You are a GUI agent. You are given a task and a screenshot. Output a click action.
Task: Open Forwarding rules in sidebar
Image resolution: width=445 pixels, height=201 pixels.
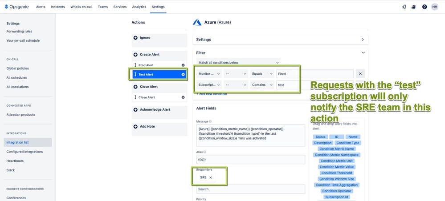pyautogui.click(x=19, y=32)
